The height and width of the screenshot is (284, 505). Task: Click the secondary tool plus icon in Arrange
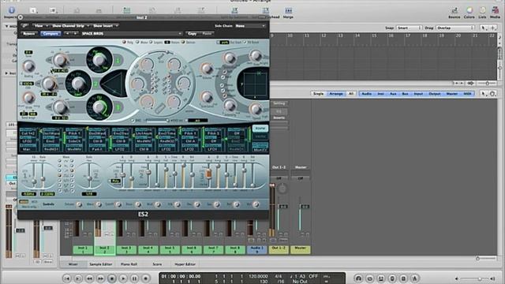pos(492,28)
